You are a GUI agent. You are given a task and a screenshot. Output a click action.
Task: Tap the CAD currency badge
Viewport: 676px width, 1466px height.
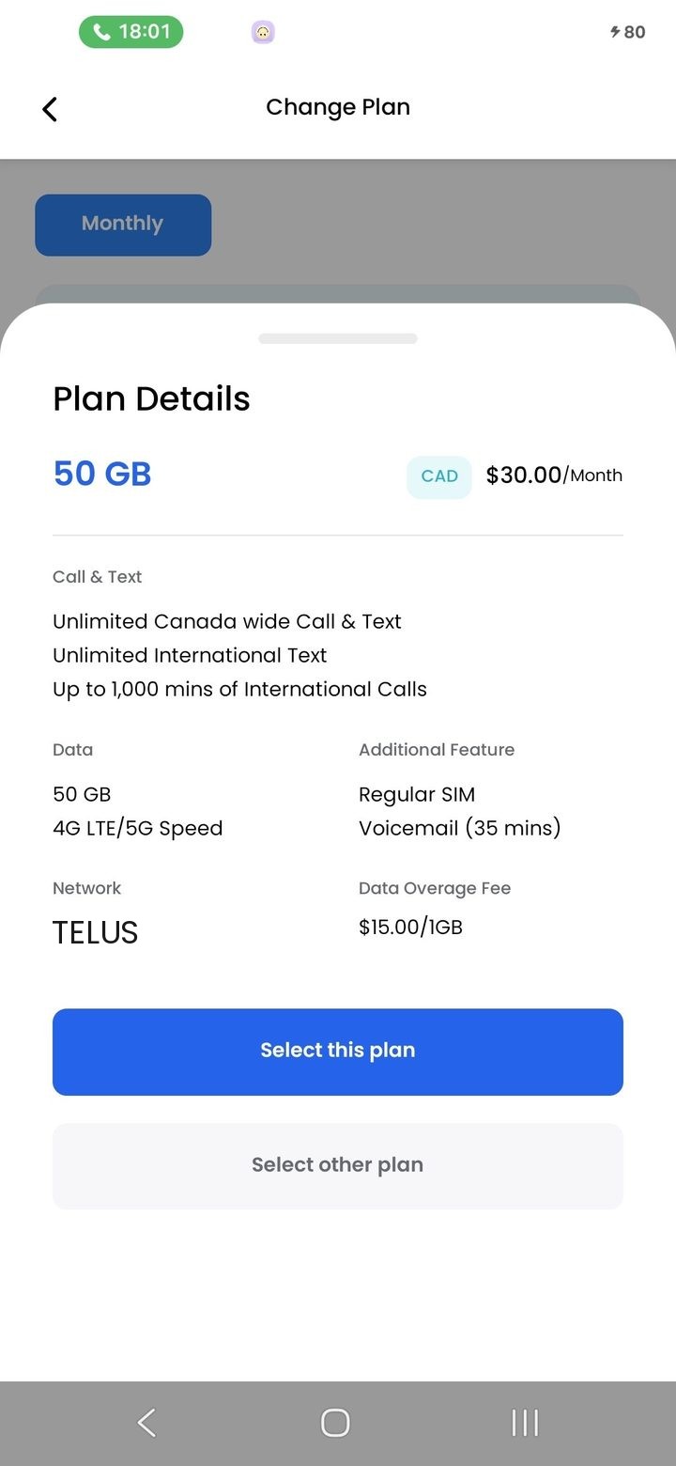[x=439, y=476]
